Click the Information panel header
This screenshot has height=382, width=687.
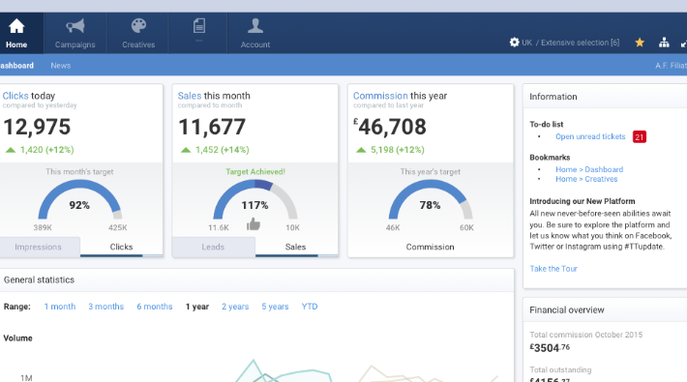[x=605, y=97]
